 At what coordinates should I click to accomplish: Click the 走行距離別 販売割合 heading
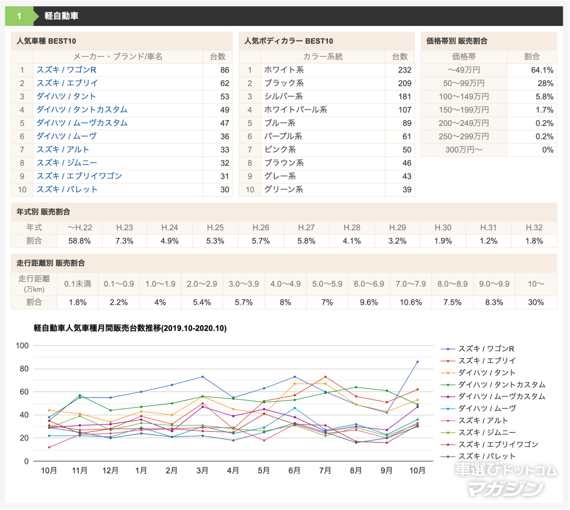click(x=51, y=263)
